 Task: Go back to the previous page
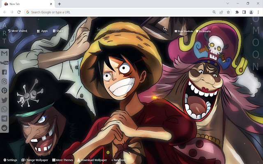(x=5, y=12)
